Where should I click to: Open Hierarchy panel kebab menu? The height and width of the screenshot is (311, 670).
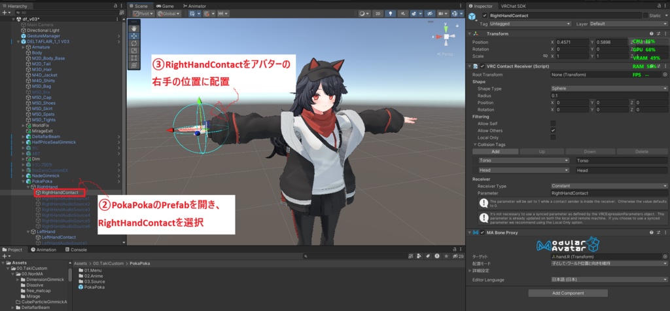coord(122,6)
